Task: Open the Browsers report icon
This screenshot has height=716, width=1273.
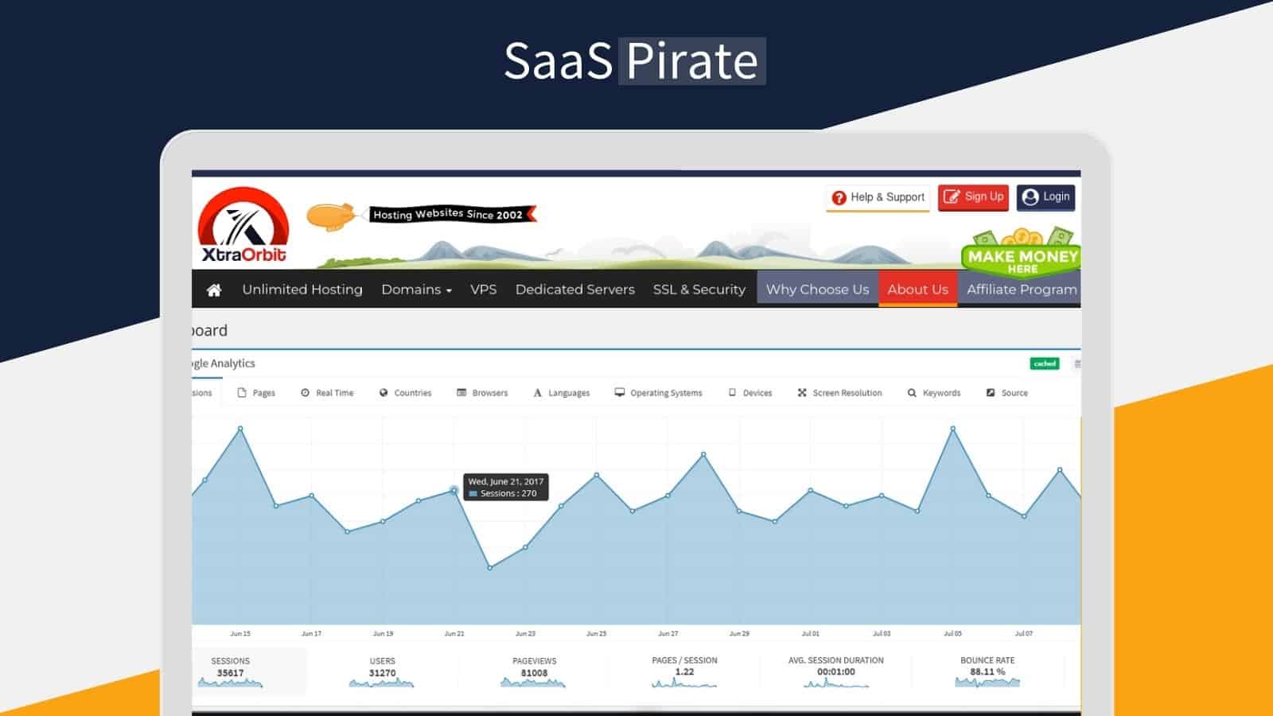Action: coord(460,392)
